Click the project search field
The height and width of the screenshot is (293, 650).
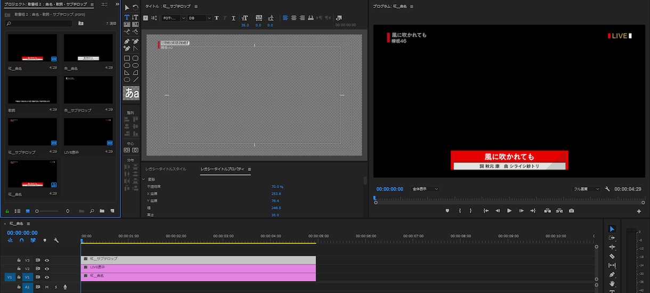pos(38,23)
